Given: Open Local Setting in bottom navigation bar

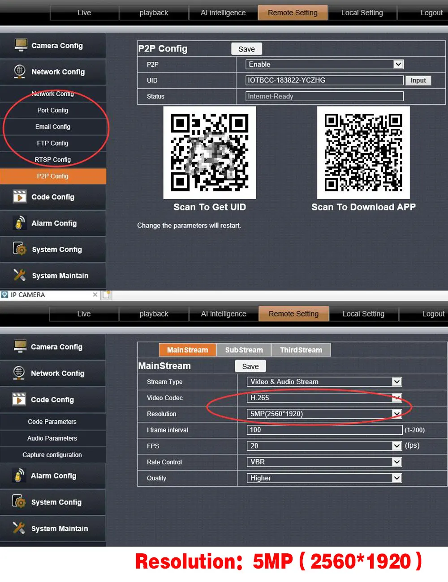Looking at the screenshot, I should pos(363,314).
